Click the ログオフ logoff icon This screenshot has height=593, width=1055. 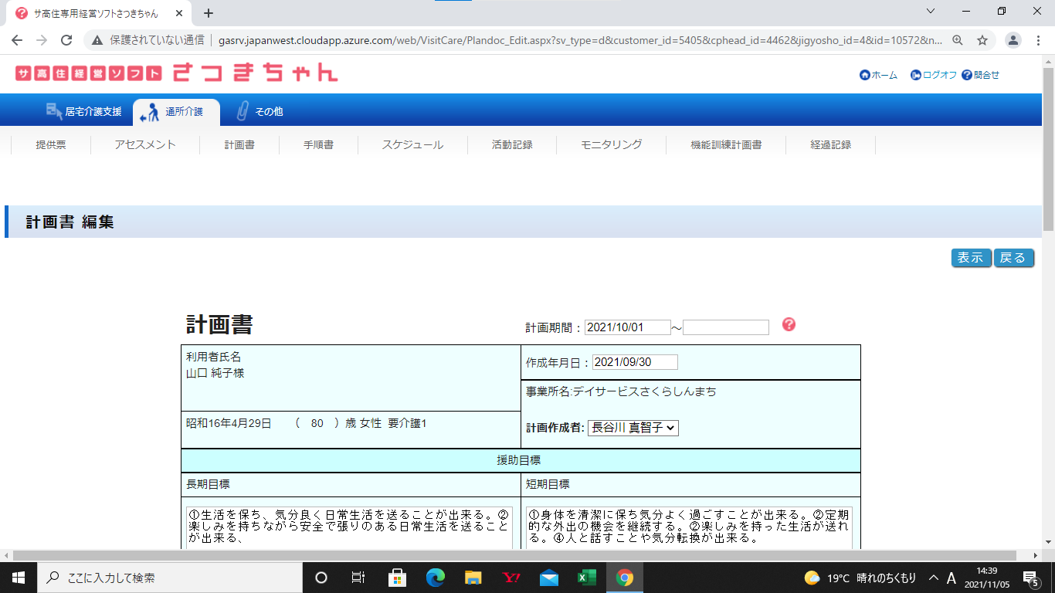pyautogui.click(x=916, y=75)
